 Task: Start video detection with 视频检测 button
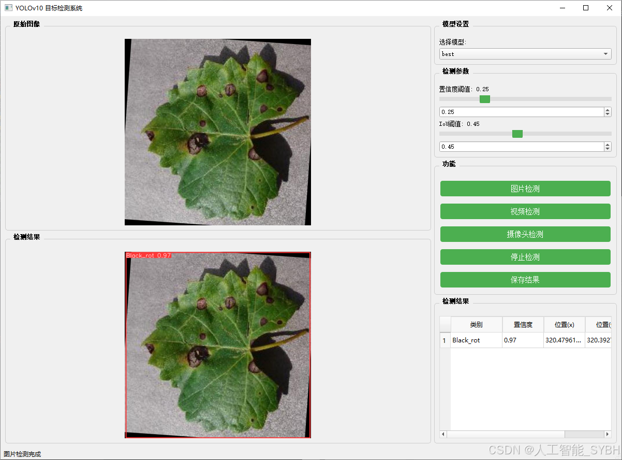coord(525,211)
